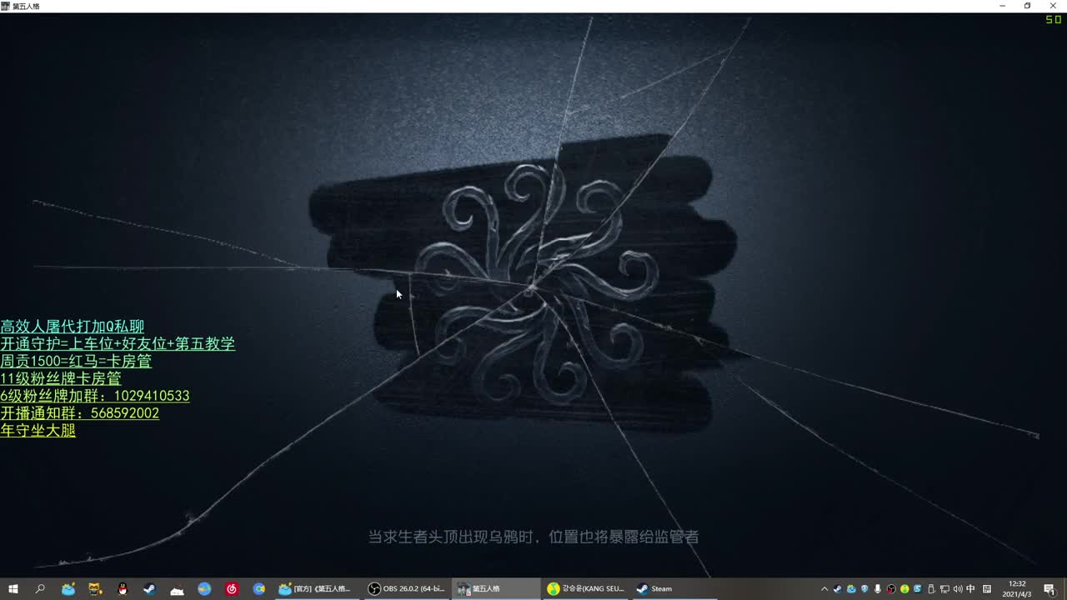Image resolution: width=1067 pixels, height=600 pixels.
Task: Select the 第五人格 taskbar button
Action: (x=498, y=589)
